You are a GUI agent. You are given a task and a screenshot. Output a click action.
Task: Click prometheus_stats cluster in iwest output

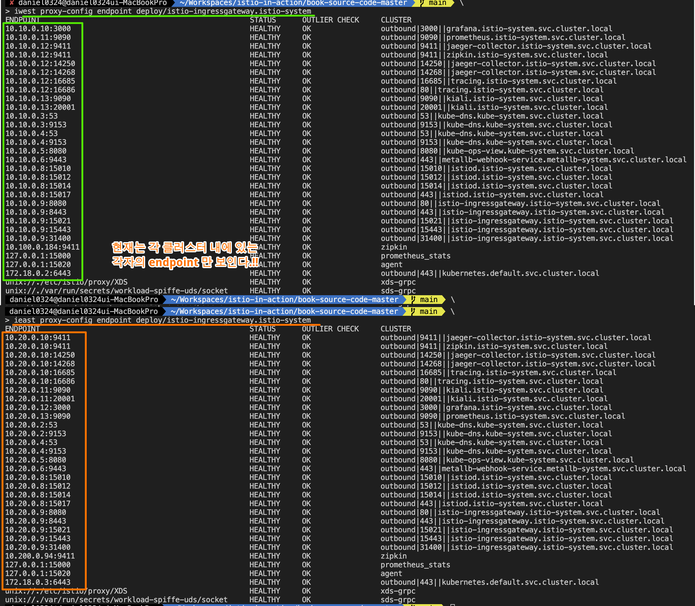coord(416,256)
